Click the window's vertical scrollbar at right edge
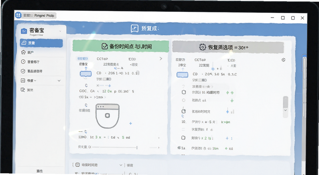This screenshot has height=175, width=319. click(x=304, y=88)
